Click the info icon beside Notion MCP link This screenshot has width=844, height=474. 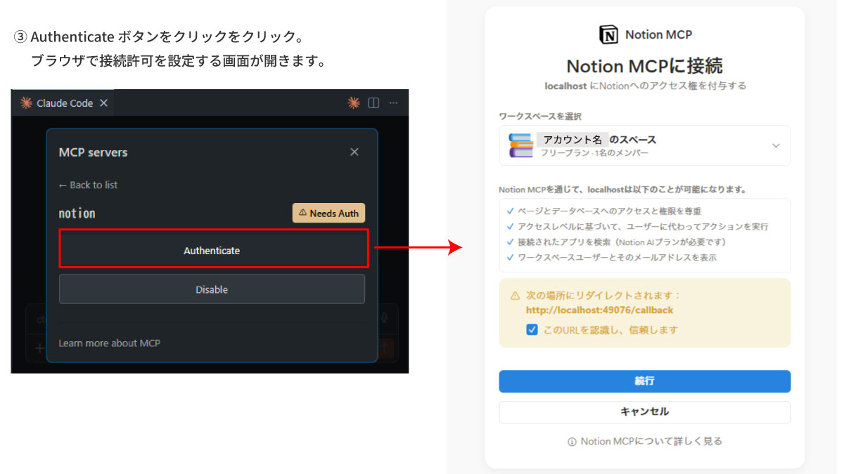click(572, 442)
